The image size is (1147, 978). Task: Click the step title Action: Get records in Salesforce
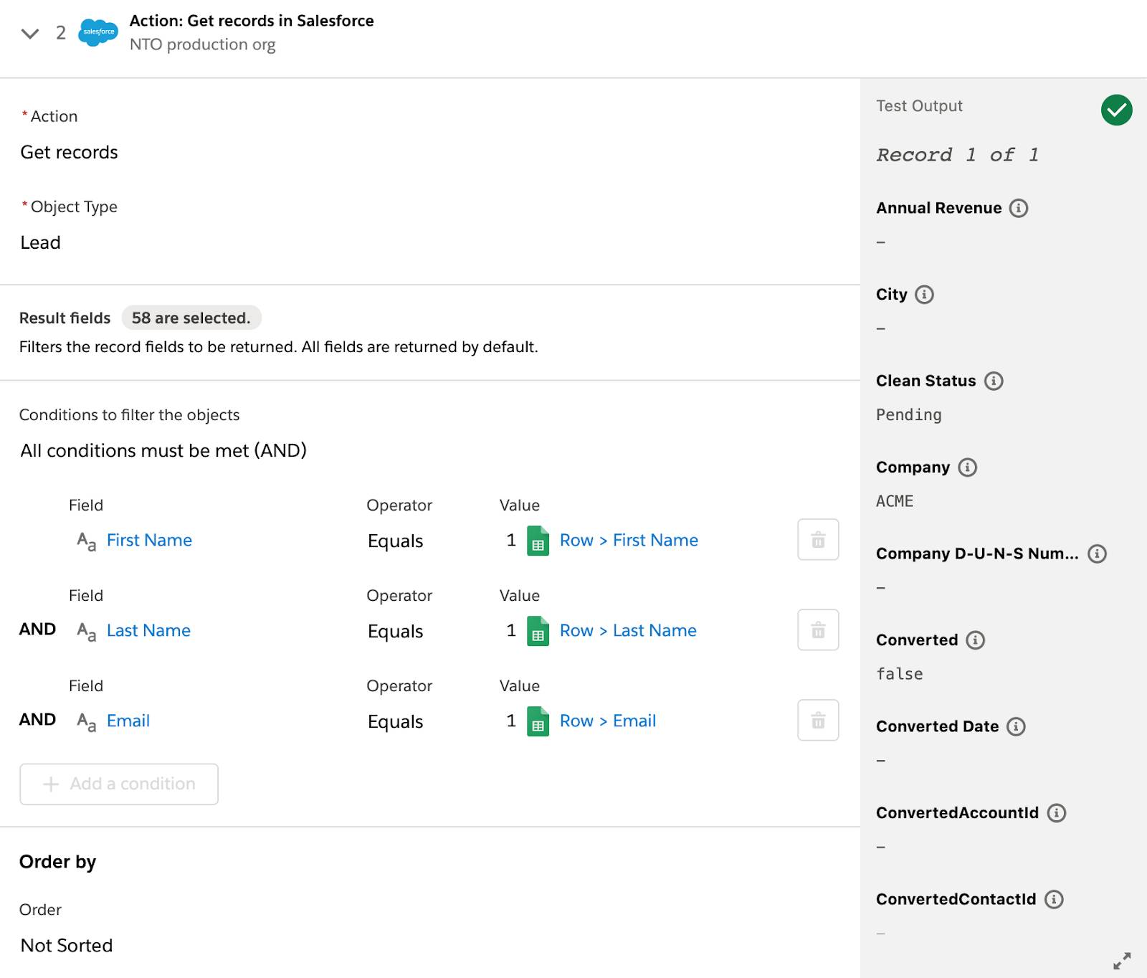tap(252, 21)
